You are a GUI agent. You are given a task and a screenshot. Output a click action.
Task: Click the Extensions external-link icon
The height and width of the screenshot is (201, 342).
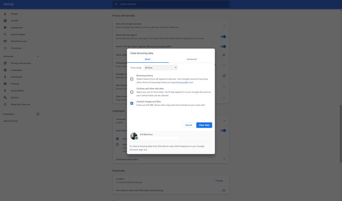point(38,114)
